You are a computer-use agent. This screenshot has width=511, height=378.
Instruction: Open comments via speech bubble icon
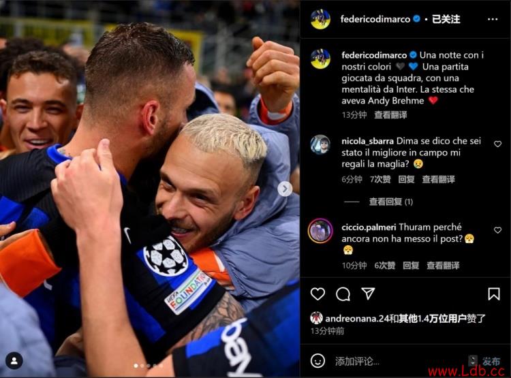click(x=343, y=294)
